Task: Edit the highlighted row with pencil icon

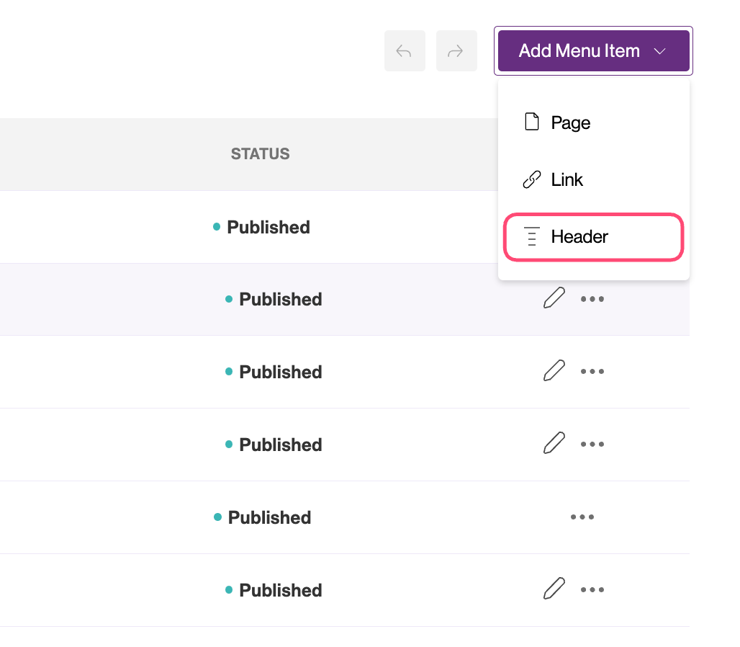Action: tap(554, 298)
